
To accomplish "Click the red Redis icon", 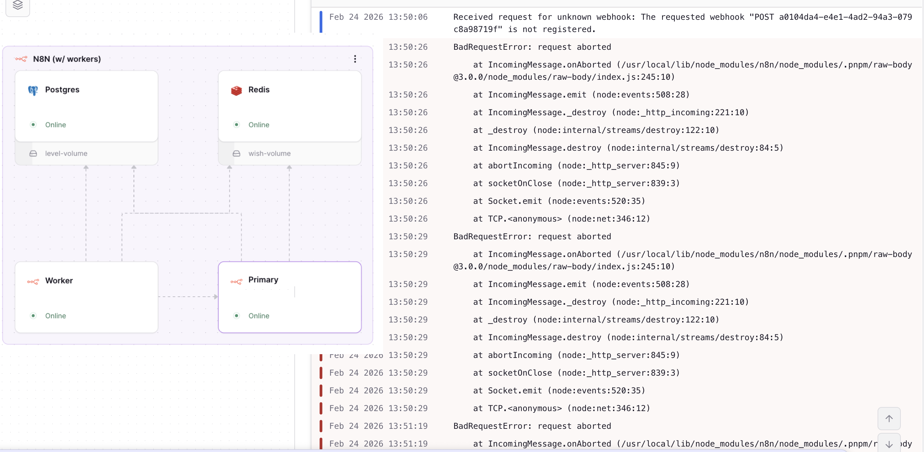I will pyautogui.click(x=236, y=90).
